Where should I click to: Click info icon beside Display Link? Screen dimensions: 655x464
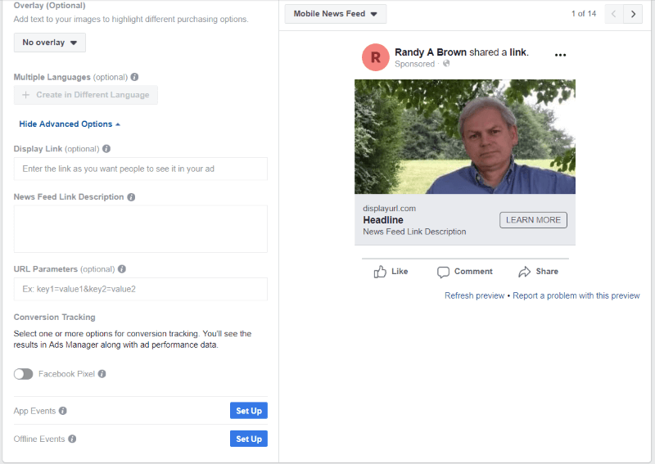(x=106, y=149)
